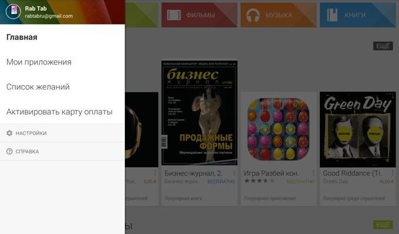Open the film strip Фильмы icon

(x=174, y=15)
